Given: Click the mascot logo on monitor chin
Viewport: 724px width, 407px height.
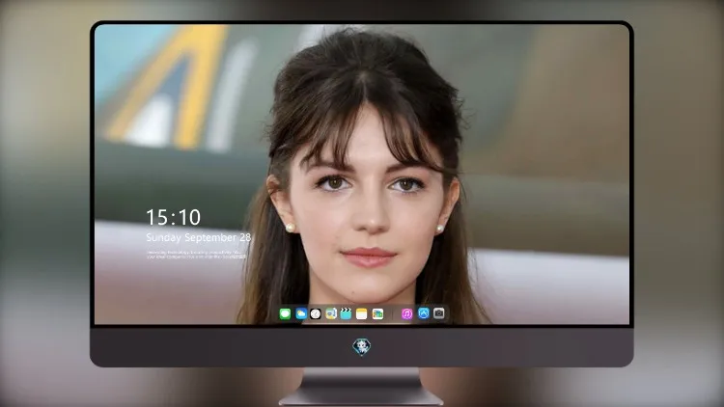Looking at the screenshot, I should tap(362, 346).
